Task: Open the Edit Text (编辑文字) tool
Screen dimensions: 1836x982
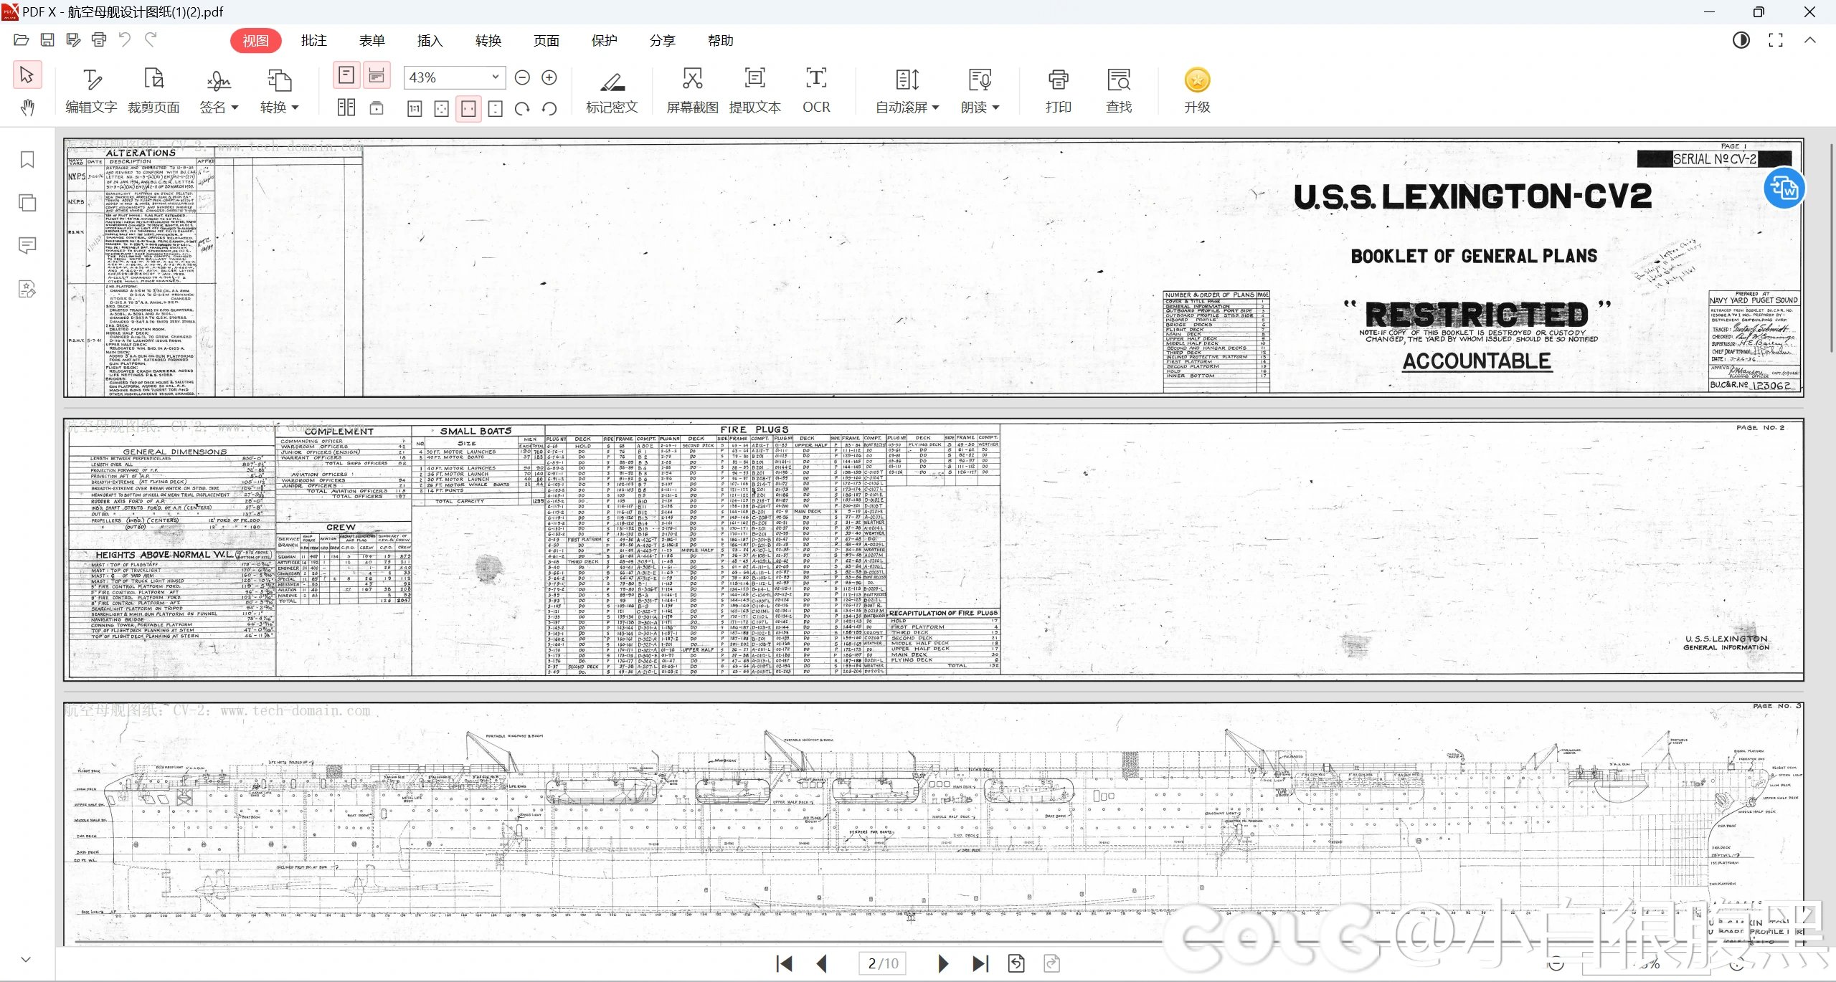Action: (91, 91)
